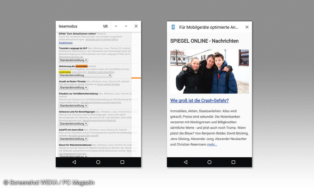Click the "Aktivierung des Lesemodus" flag title
Viewport: 314px width, 188px height.
[73, 66]
